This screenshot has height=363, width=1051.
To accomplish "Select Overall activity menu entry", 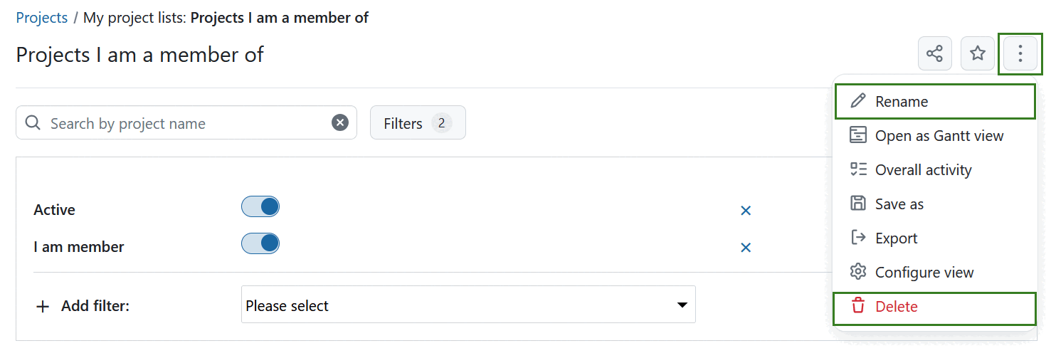I will pos(923,170).
